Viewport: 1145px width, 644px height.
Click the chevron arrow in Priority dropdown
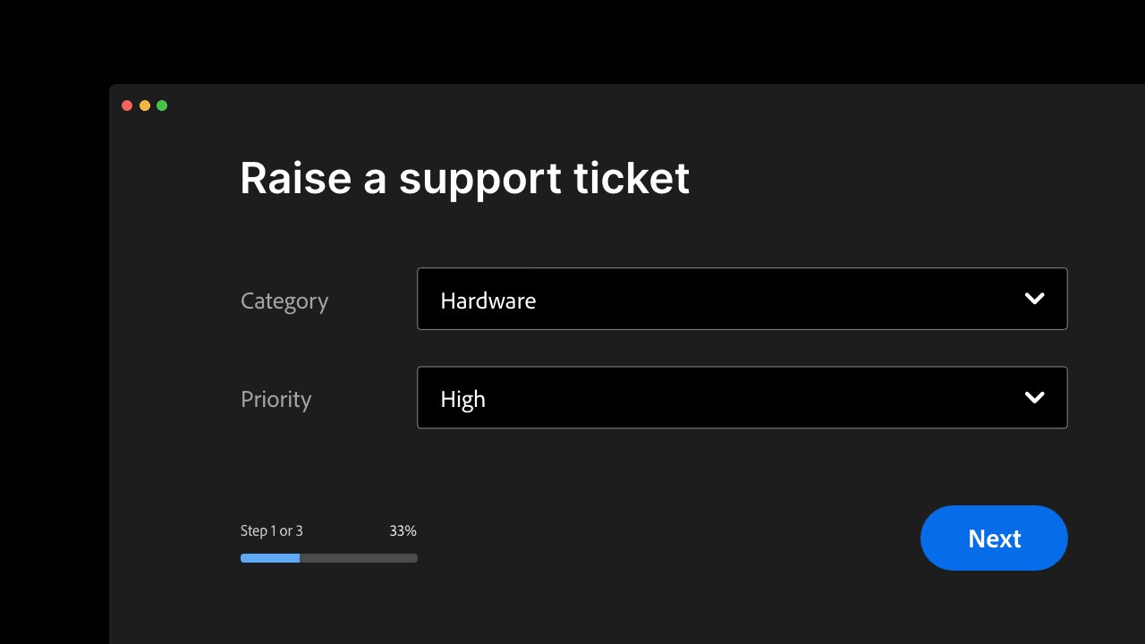point(1034,397)
